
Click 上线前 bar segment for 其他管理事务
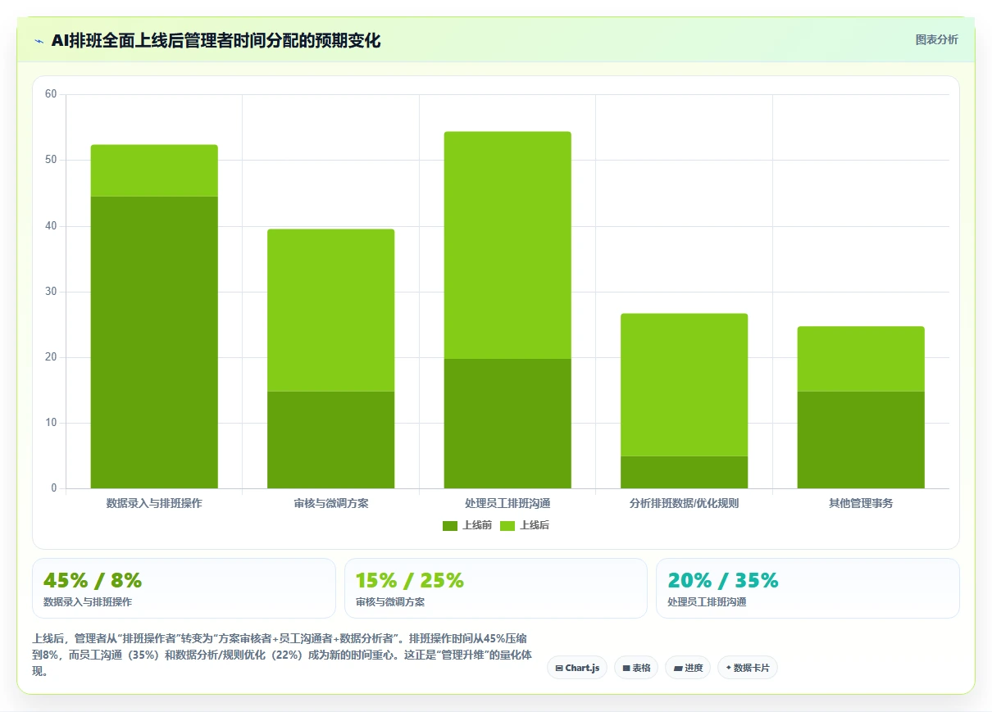click(x=861, y=440)
